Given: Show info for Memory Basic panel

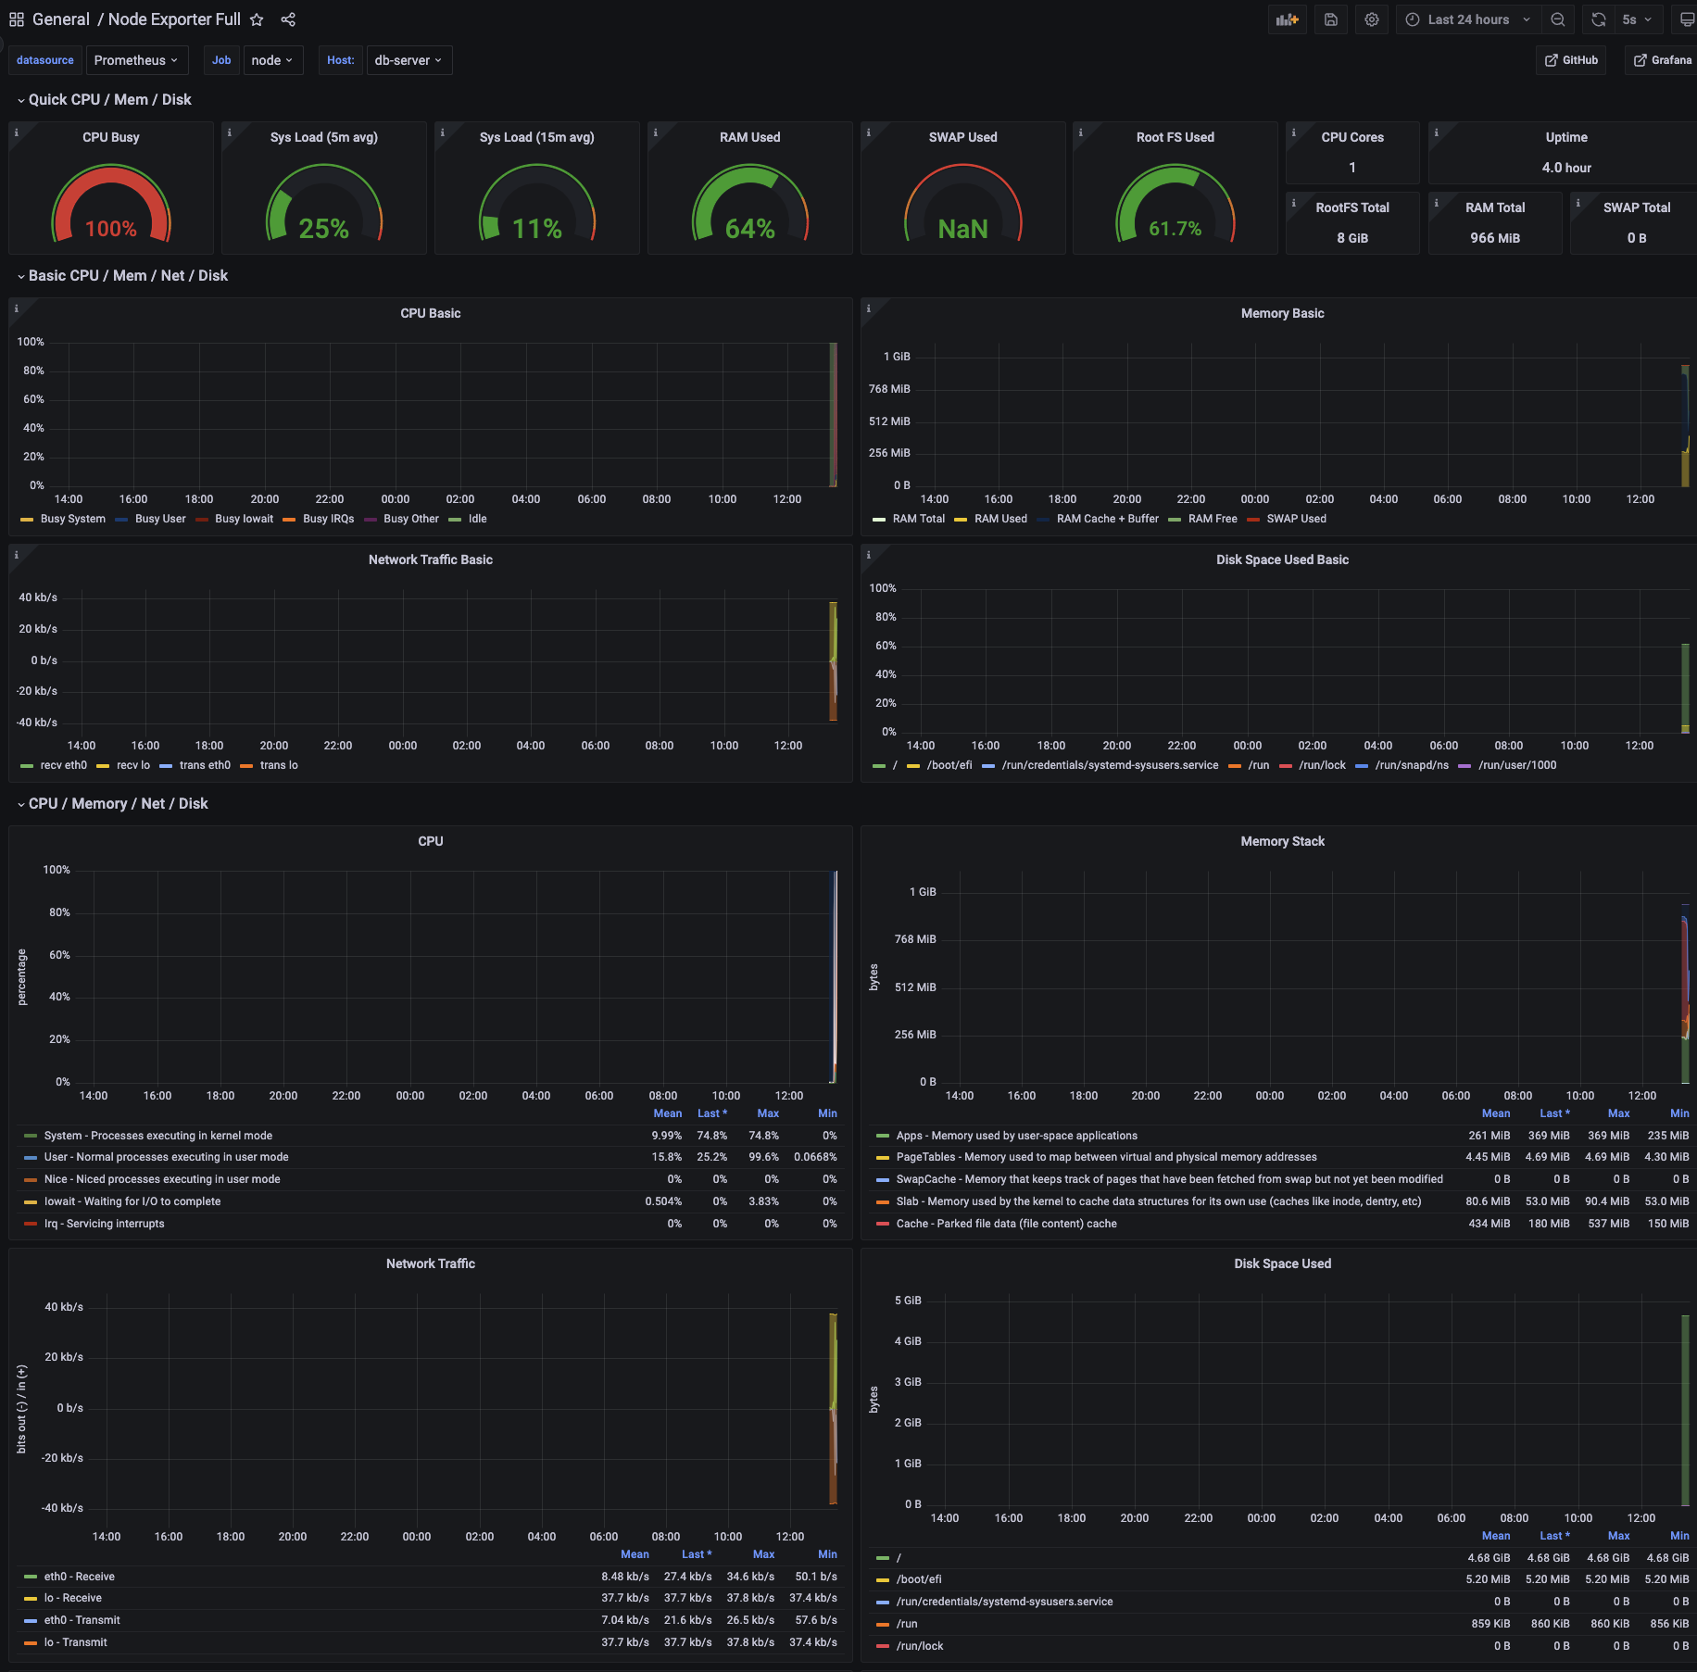Looking at the screenshot, I should click(868, 308).
